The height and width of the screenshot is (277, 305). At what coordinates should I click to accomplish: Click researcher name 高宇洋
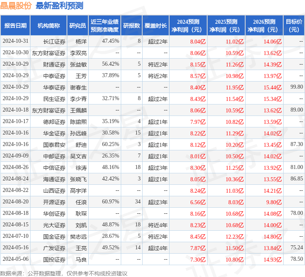tap(78, 190)
